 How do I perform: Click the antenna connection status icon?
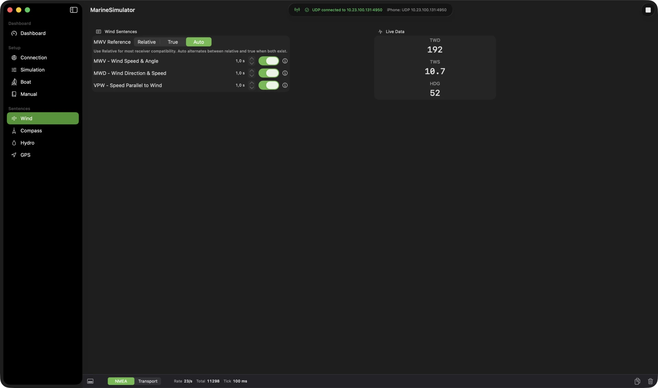click(x=297, y=10)
